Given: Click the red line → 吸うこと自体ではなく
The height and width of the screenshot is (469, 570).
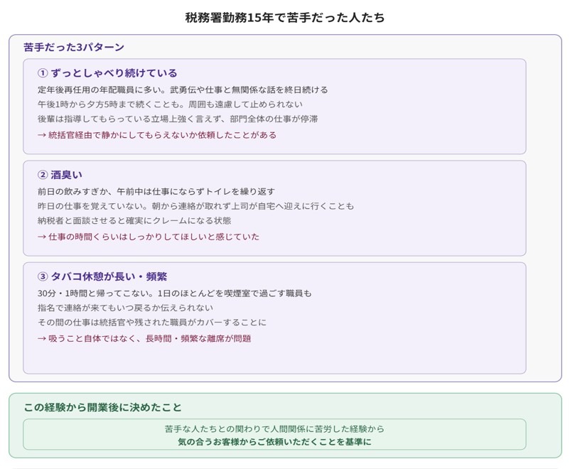Looking at the screenshot, I should click(x=144, y=338).
